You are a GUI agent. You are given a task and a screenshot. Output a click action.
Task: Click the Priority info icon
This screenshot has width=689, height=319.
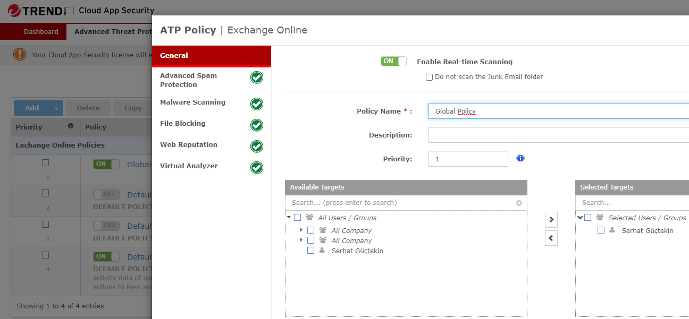point(520,158)
